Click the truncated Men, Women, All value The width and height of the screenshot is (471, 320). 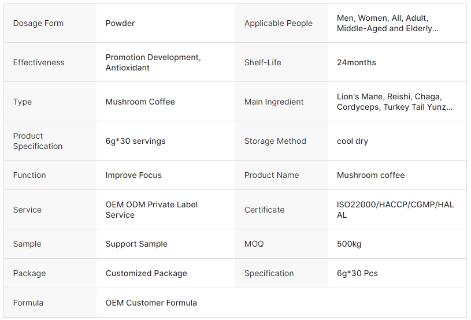point(387,23)
